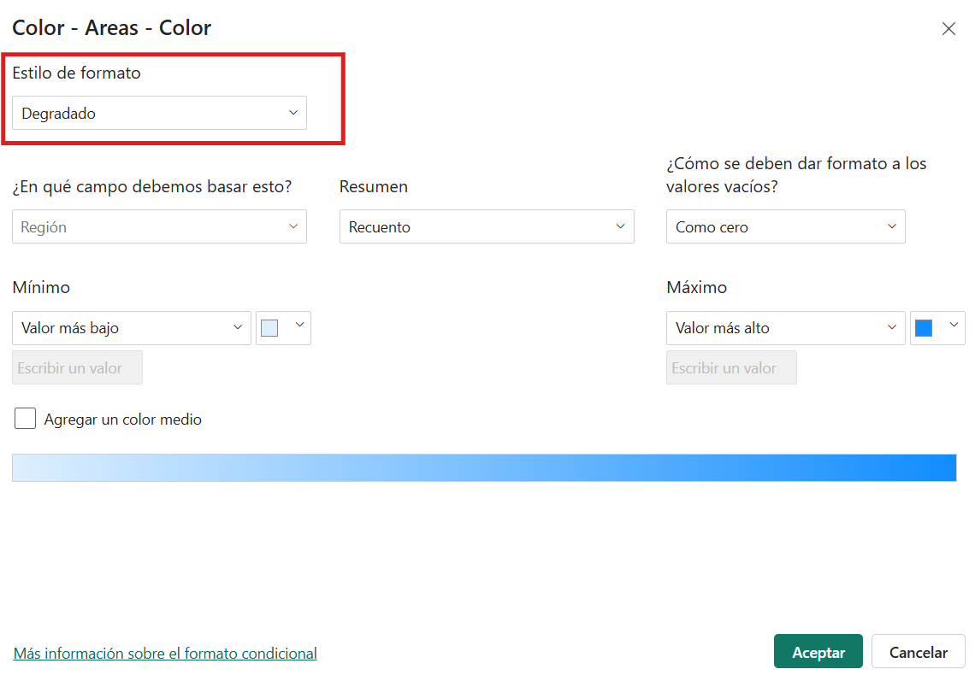Click the Mínimo Escribir un valor field
This screenshot has width=975, height=675.
click(x=77, y=367)
